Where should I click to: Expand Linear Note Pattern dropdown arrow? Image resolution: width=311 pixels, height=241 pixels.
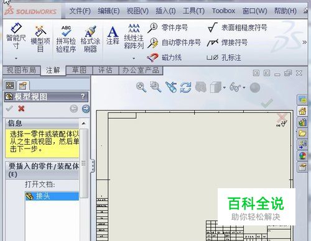(134, 58)
